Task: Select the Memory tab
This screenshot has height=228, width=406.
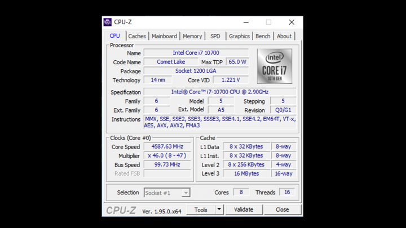Action: click(x=192, y=36)
